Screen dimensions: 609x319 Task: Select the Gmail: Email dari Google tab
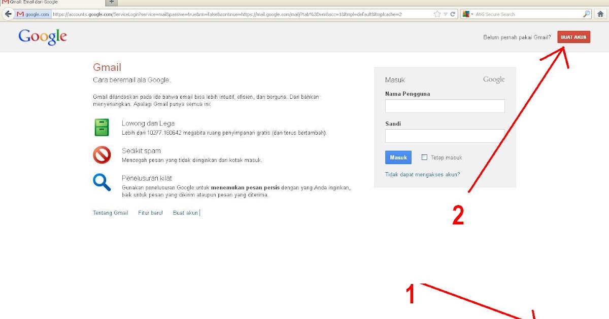click(52, 2)
